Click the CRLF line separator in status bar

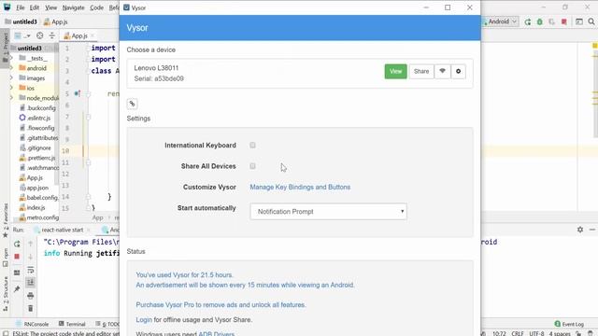pyautogui.click(x=518, y=333)
